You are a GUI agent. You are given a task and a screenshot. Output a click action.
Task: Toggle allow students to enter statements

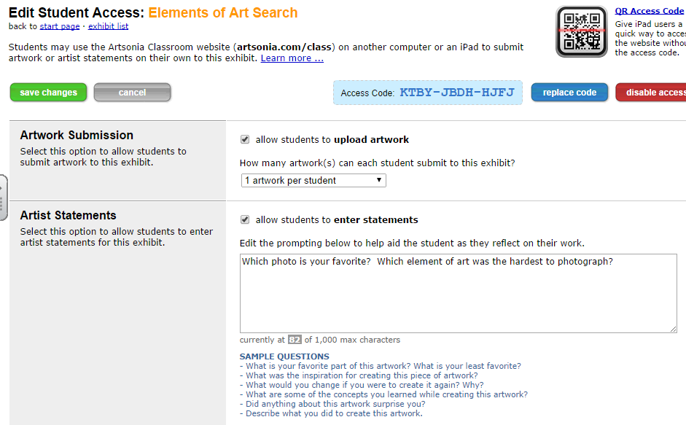(245, 219)
